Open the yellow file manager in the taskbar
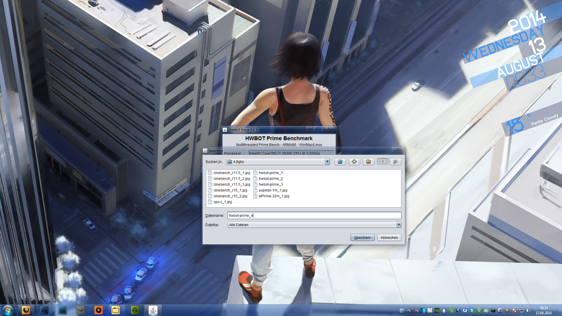 116,310
